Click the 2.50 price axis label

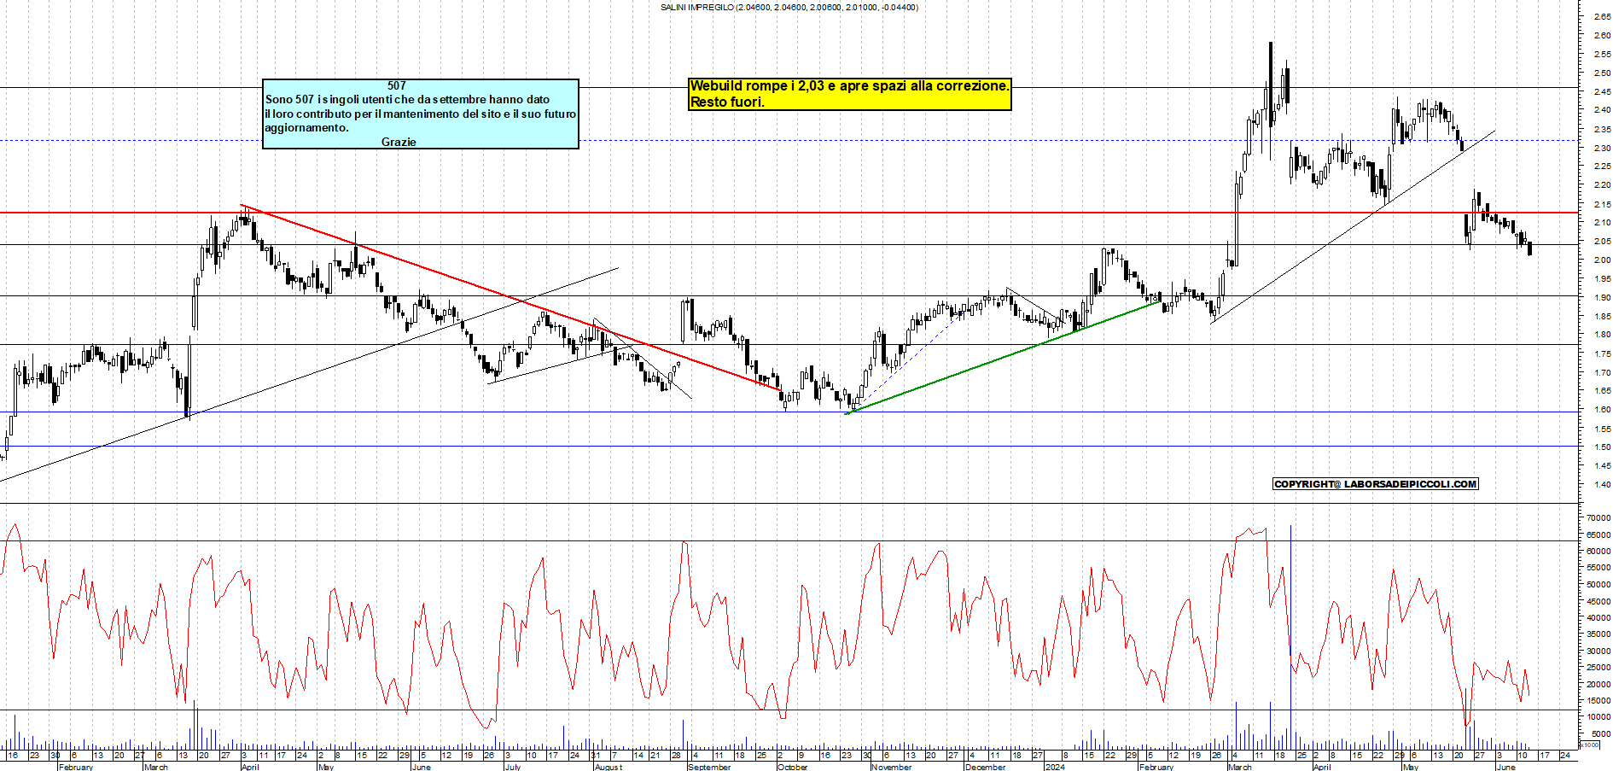pyautogui.click(x=1601, y=73)
